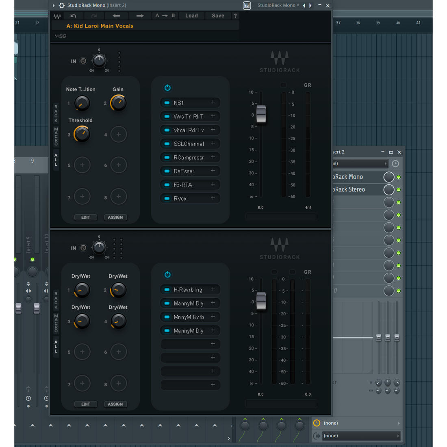The width and height of the screenshot is (447, 447).
Task: Open the Waves help question mark
Action: [x=235, y=16]
